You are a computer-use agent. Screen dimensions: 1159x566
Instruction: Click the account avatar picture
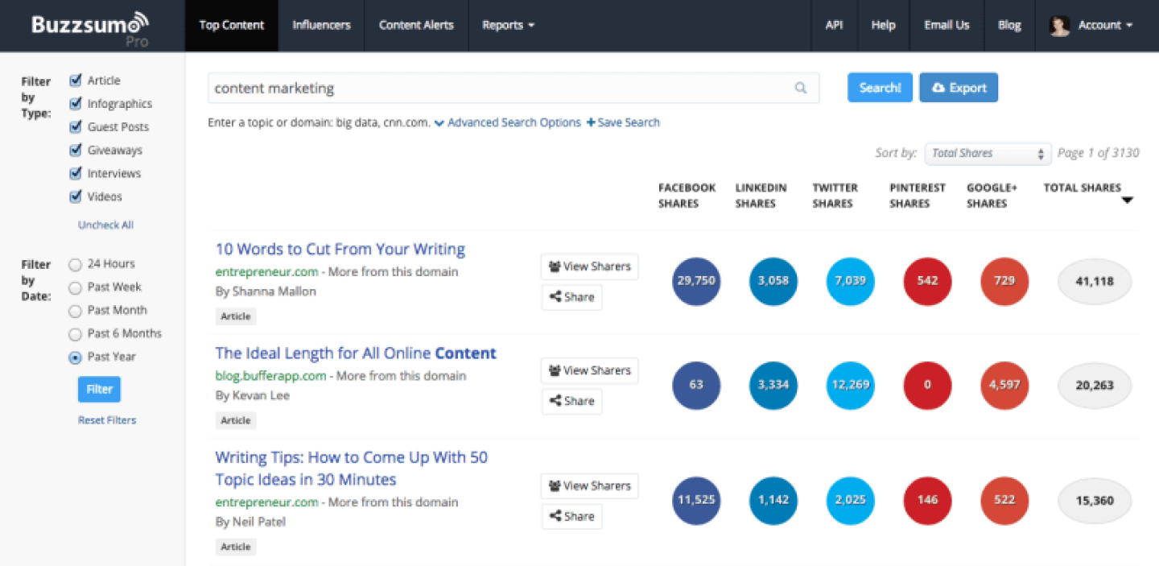[1059, 26]
